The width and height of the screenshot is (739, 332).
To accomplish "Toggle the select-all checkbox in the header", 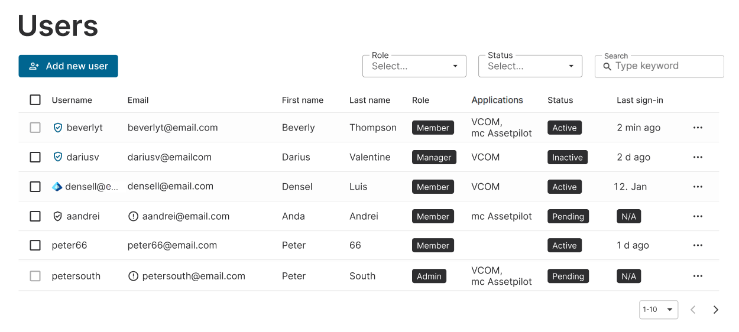I will tap(35, 100).
